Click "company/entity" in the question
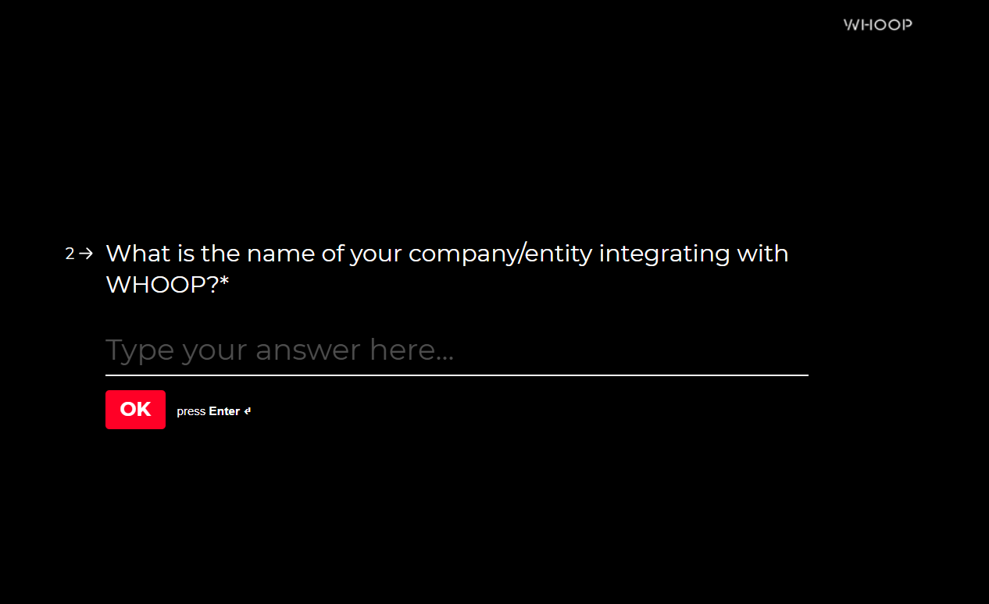Viewport: 989px width, 604px height. (500, 254)
